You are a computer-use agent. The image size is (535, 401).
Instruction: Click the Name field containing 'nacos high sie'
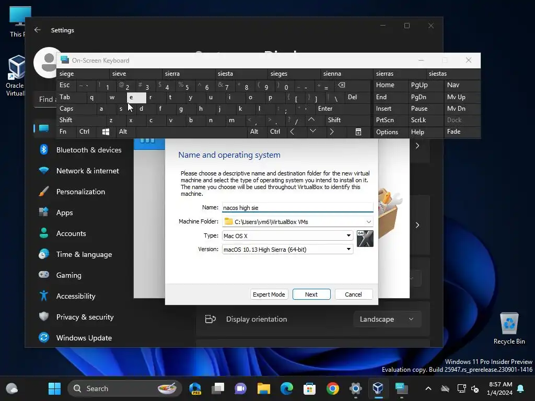(x=297, y=208)
